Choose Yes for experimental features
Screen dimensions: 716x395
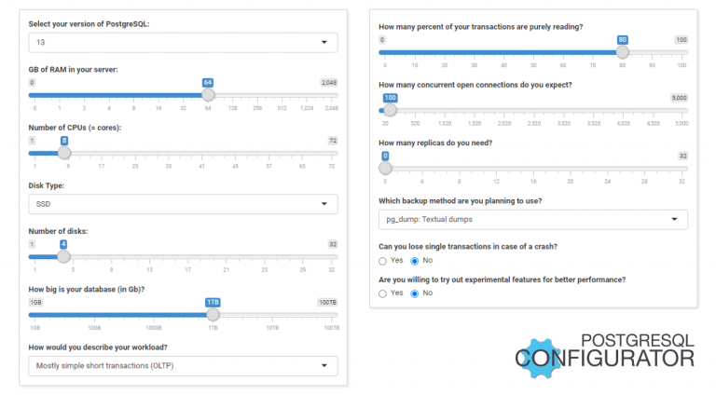(383, 293)
